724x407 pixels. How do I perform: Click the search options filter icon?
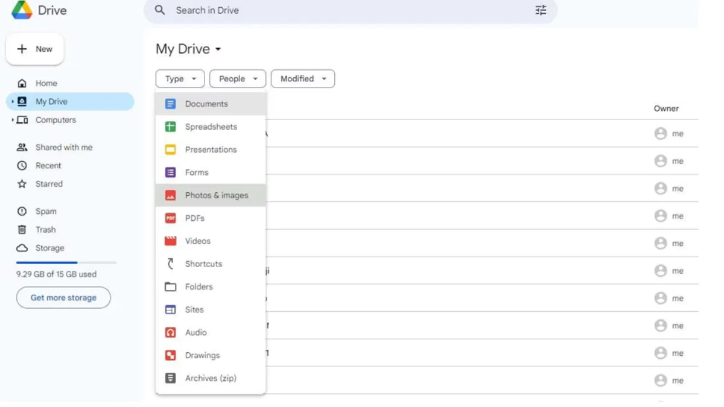click(541, 10)
